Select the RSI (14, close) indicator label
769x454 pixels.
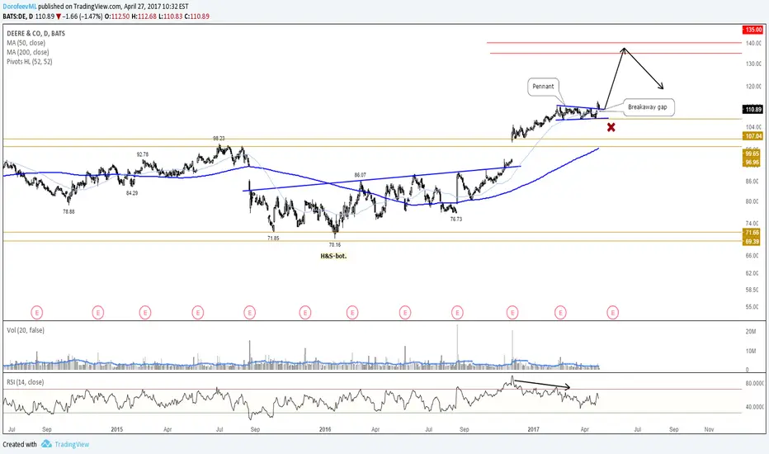(x=25, y=382)
